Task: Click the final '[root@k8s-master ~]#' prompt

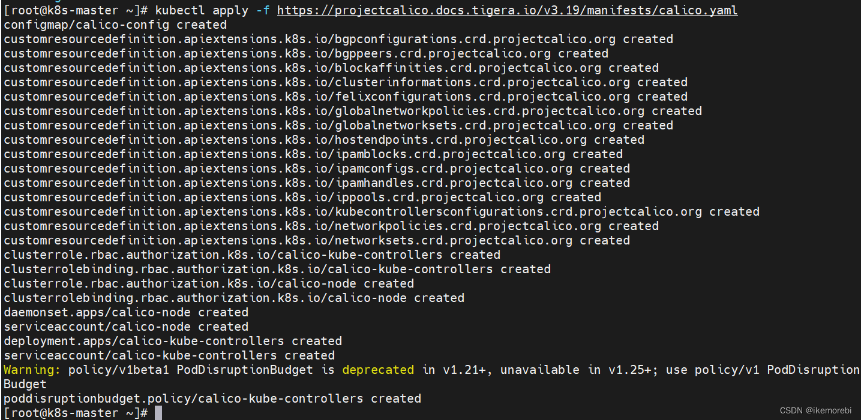Action: (76, 413)
